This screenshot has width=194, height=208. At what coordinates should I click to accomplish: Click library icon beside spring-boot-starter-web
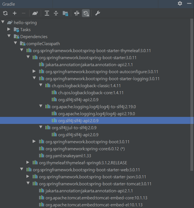[x=29, y=170]
